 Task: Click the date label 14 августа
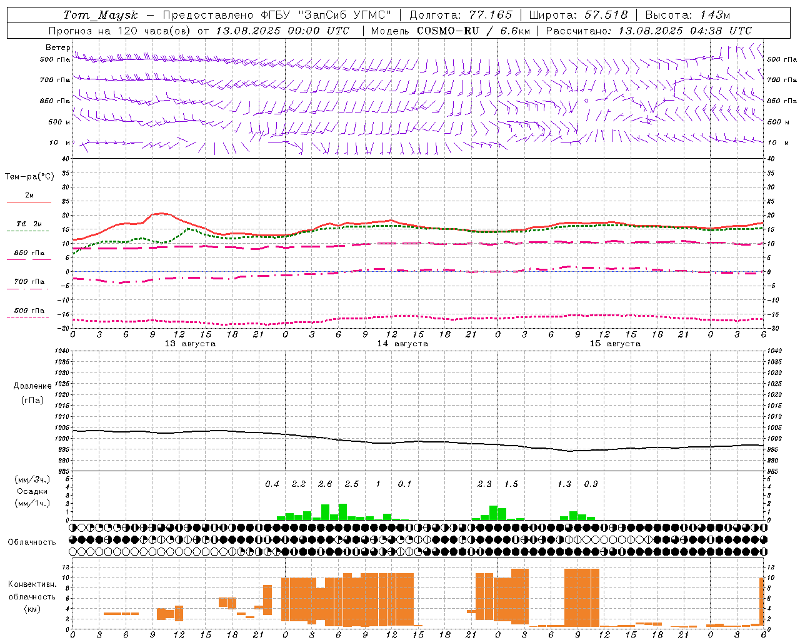coord(402,344)
